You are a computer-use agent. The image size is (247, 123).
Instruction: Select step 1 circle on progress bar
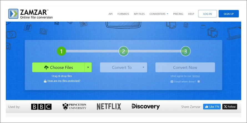click(x=61, y=51)
